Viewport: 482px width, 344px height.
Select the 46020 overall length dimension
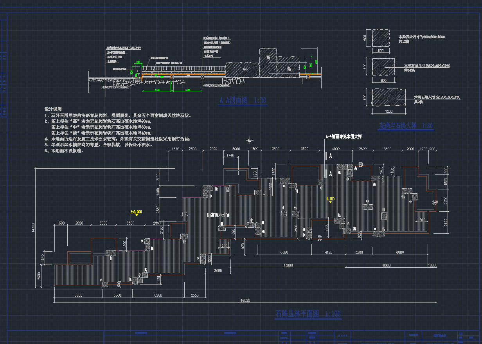pyautogui.click(x=245, y=300)
